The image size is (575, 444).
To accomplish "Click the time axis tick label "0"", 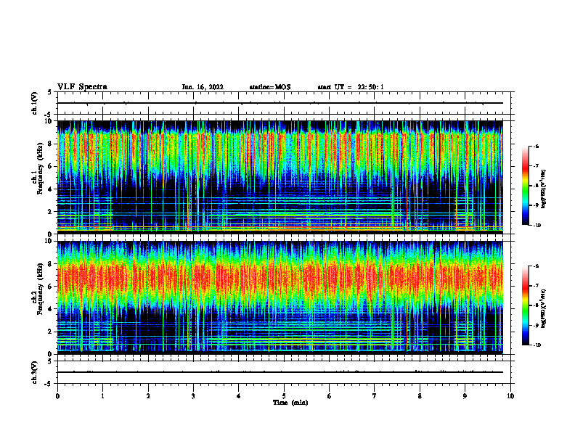I will [x=57, y=396].
